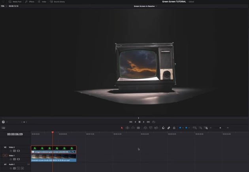
Task: Click the Green Screen TUTORIAL project title
Action: pyautogui.click(x=174, y=2)
